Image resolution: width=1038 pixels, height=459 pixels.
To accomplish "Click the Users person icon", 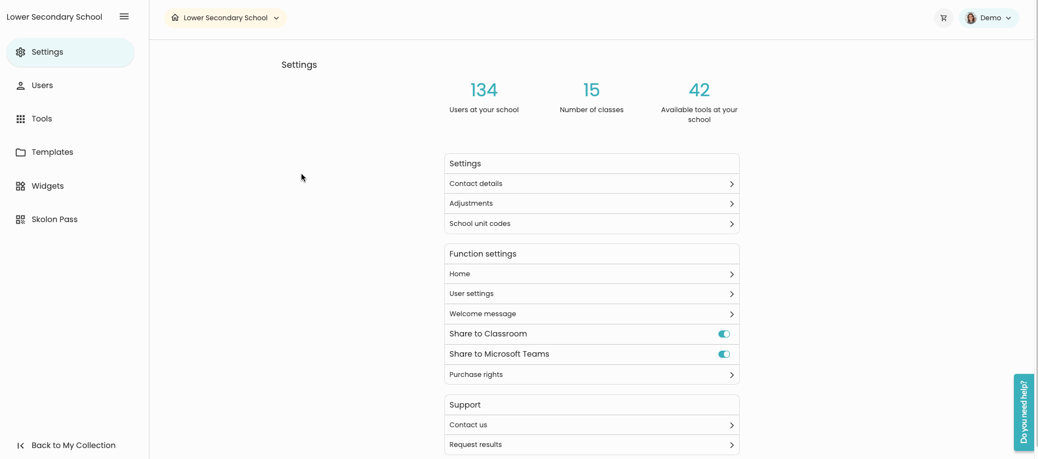I will pos(21,86).
